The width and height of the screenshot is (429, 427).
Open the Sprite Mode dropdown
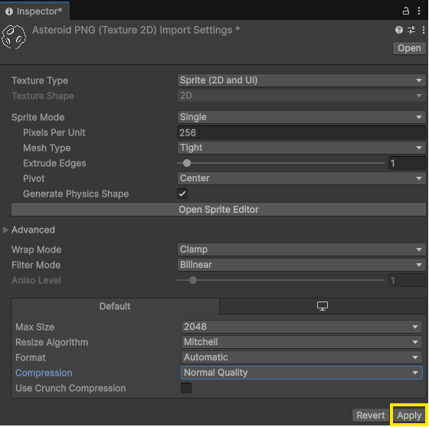(302, 117)
